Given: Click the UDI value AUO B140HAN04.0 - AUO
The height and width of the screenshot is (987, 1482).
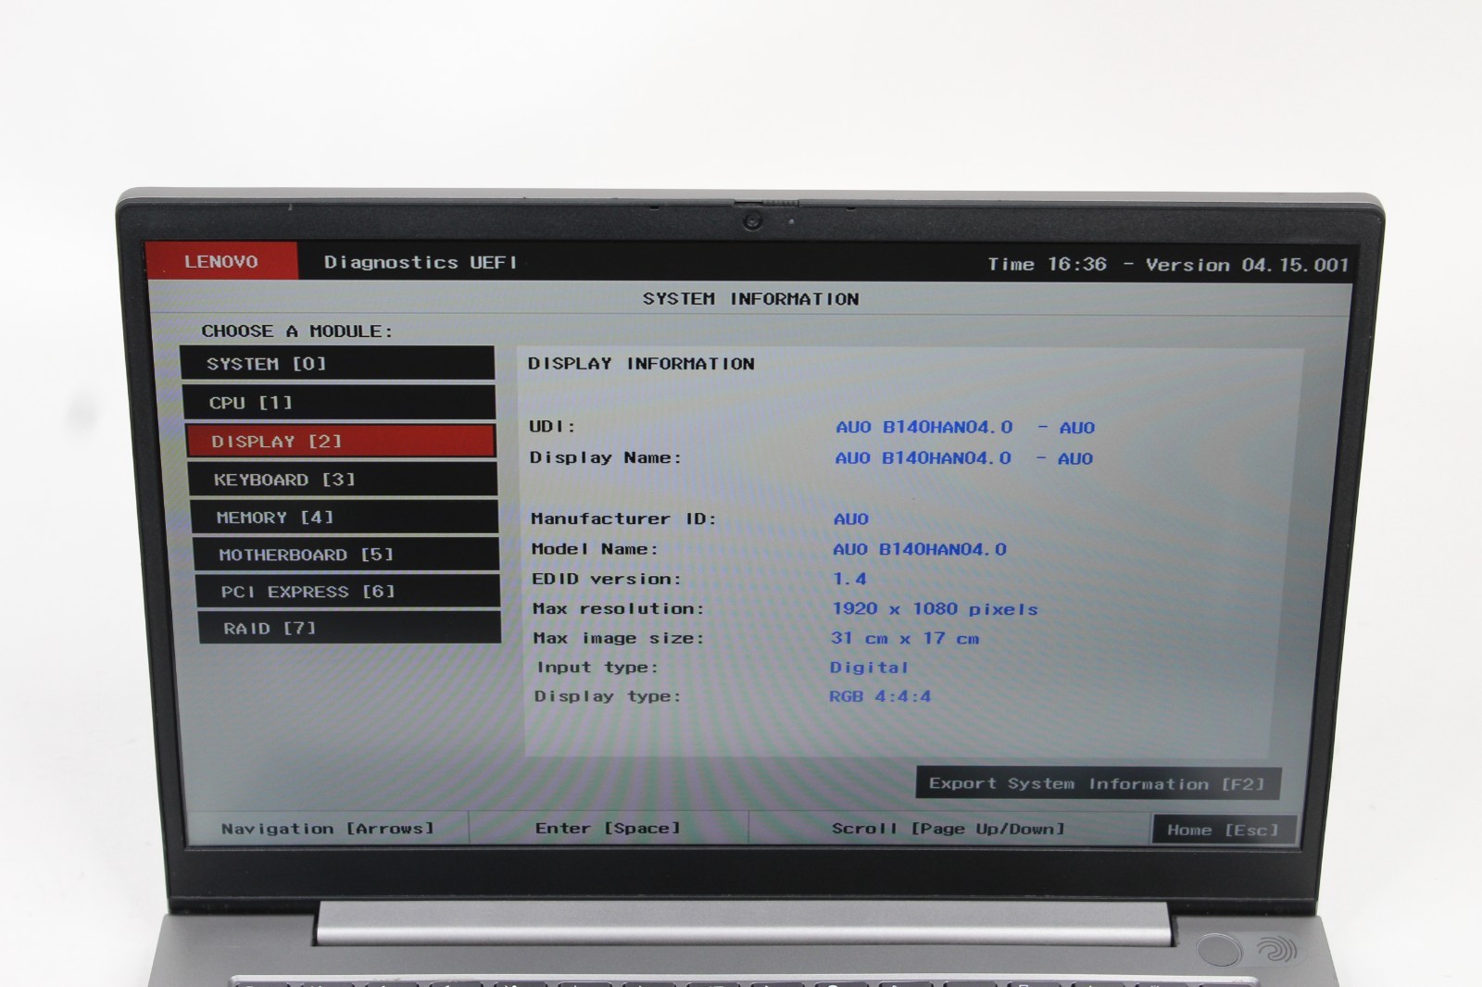Looking at the screenshot, I should (965, 427).
